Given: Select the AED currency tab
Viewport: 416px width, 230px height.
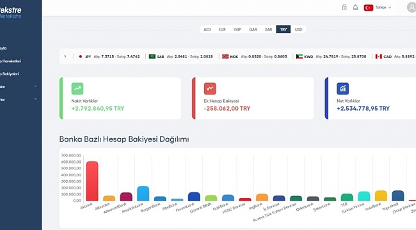Looking at the screenshot, I should point(207,29).
